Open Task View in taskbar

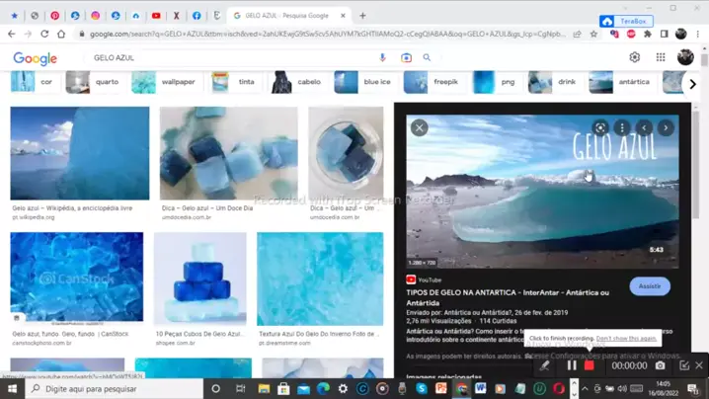pos(240,388)
